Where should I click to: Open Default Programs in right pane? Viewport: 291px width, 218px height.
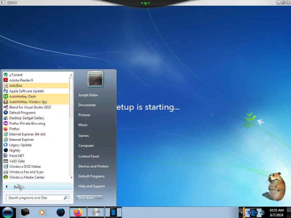pyautogui.click(x=92, y=176)
